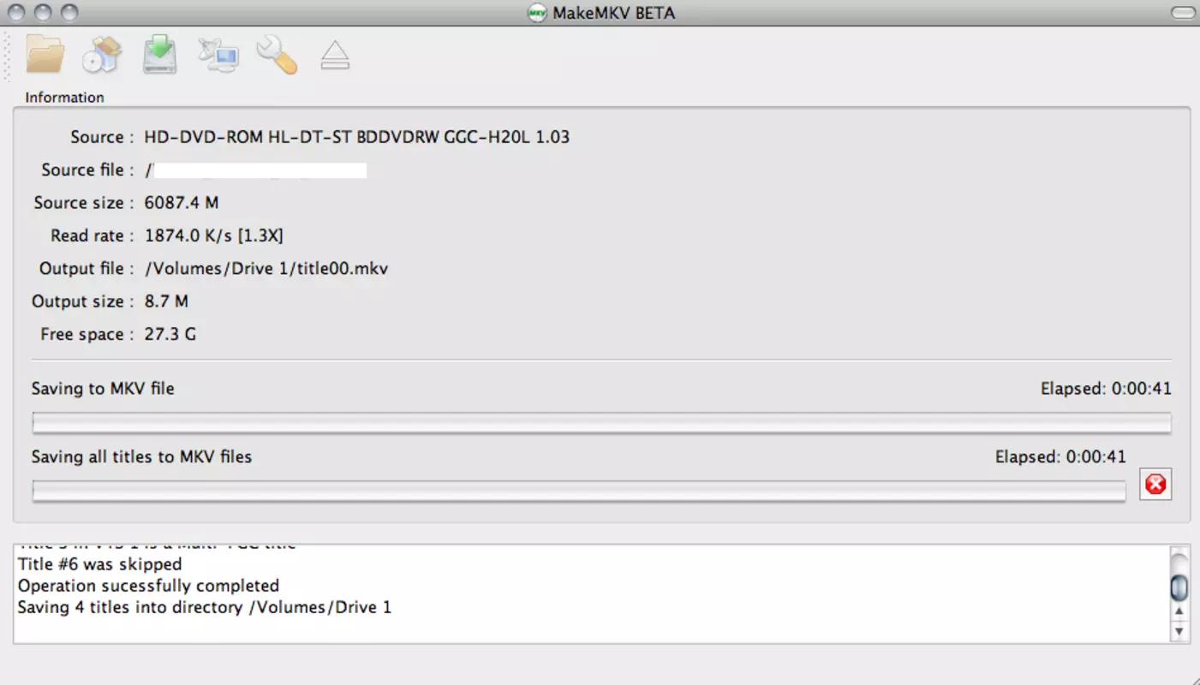Click the log scrollbar thumb
Screen dimensions: 1200x685
click(x=1179, y=587)
